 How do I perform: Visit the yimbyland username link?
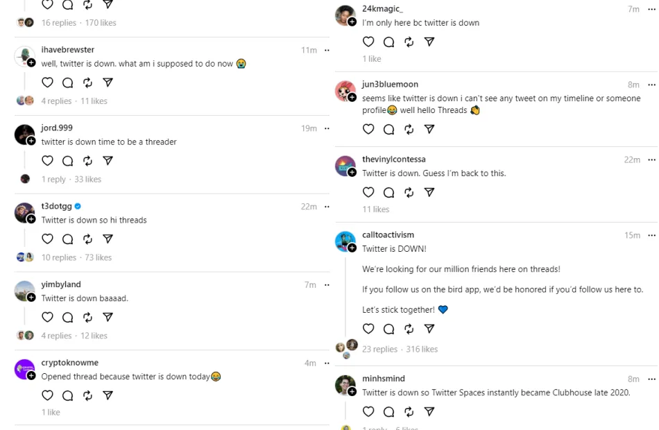tap(61, 284)
